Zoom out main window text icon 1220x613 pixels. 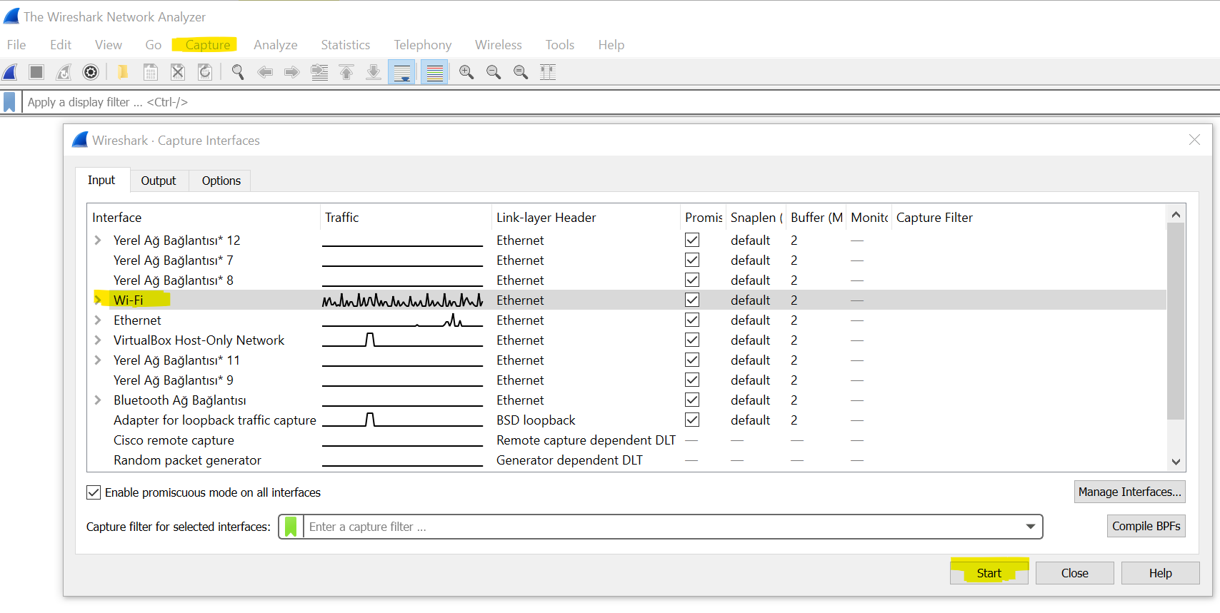click(x=494, y=72)
